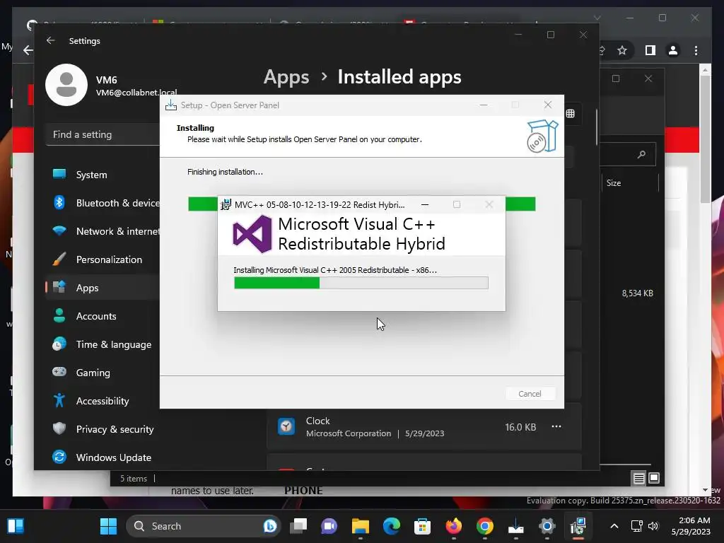Click the Open Server Panel setup progress bar

361,204
